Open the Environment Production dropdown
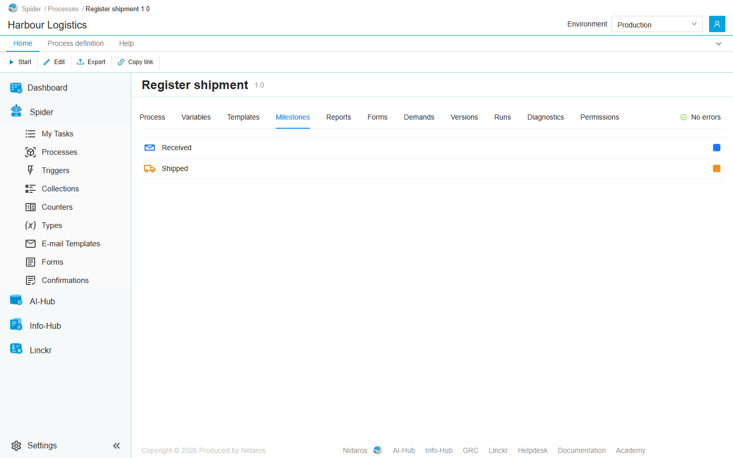Viewport: 733px width, 458px height. coord(657,24)
